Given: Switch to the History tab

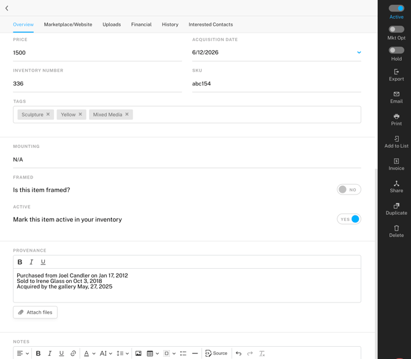Looking at the screenshot, I should click(x=170, y=25).
